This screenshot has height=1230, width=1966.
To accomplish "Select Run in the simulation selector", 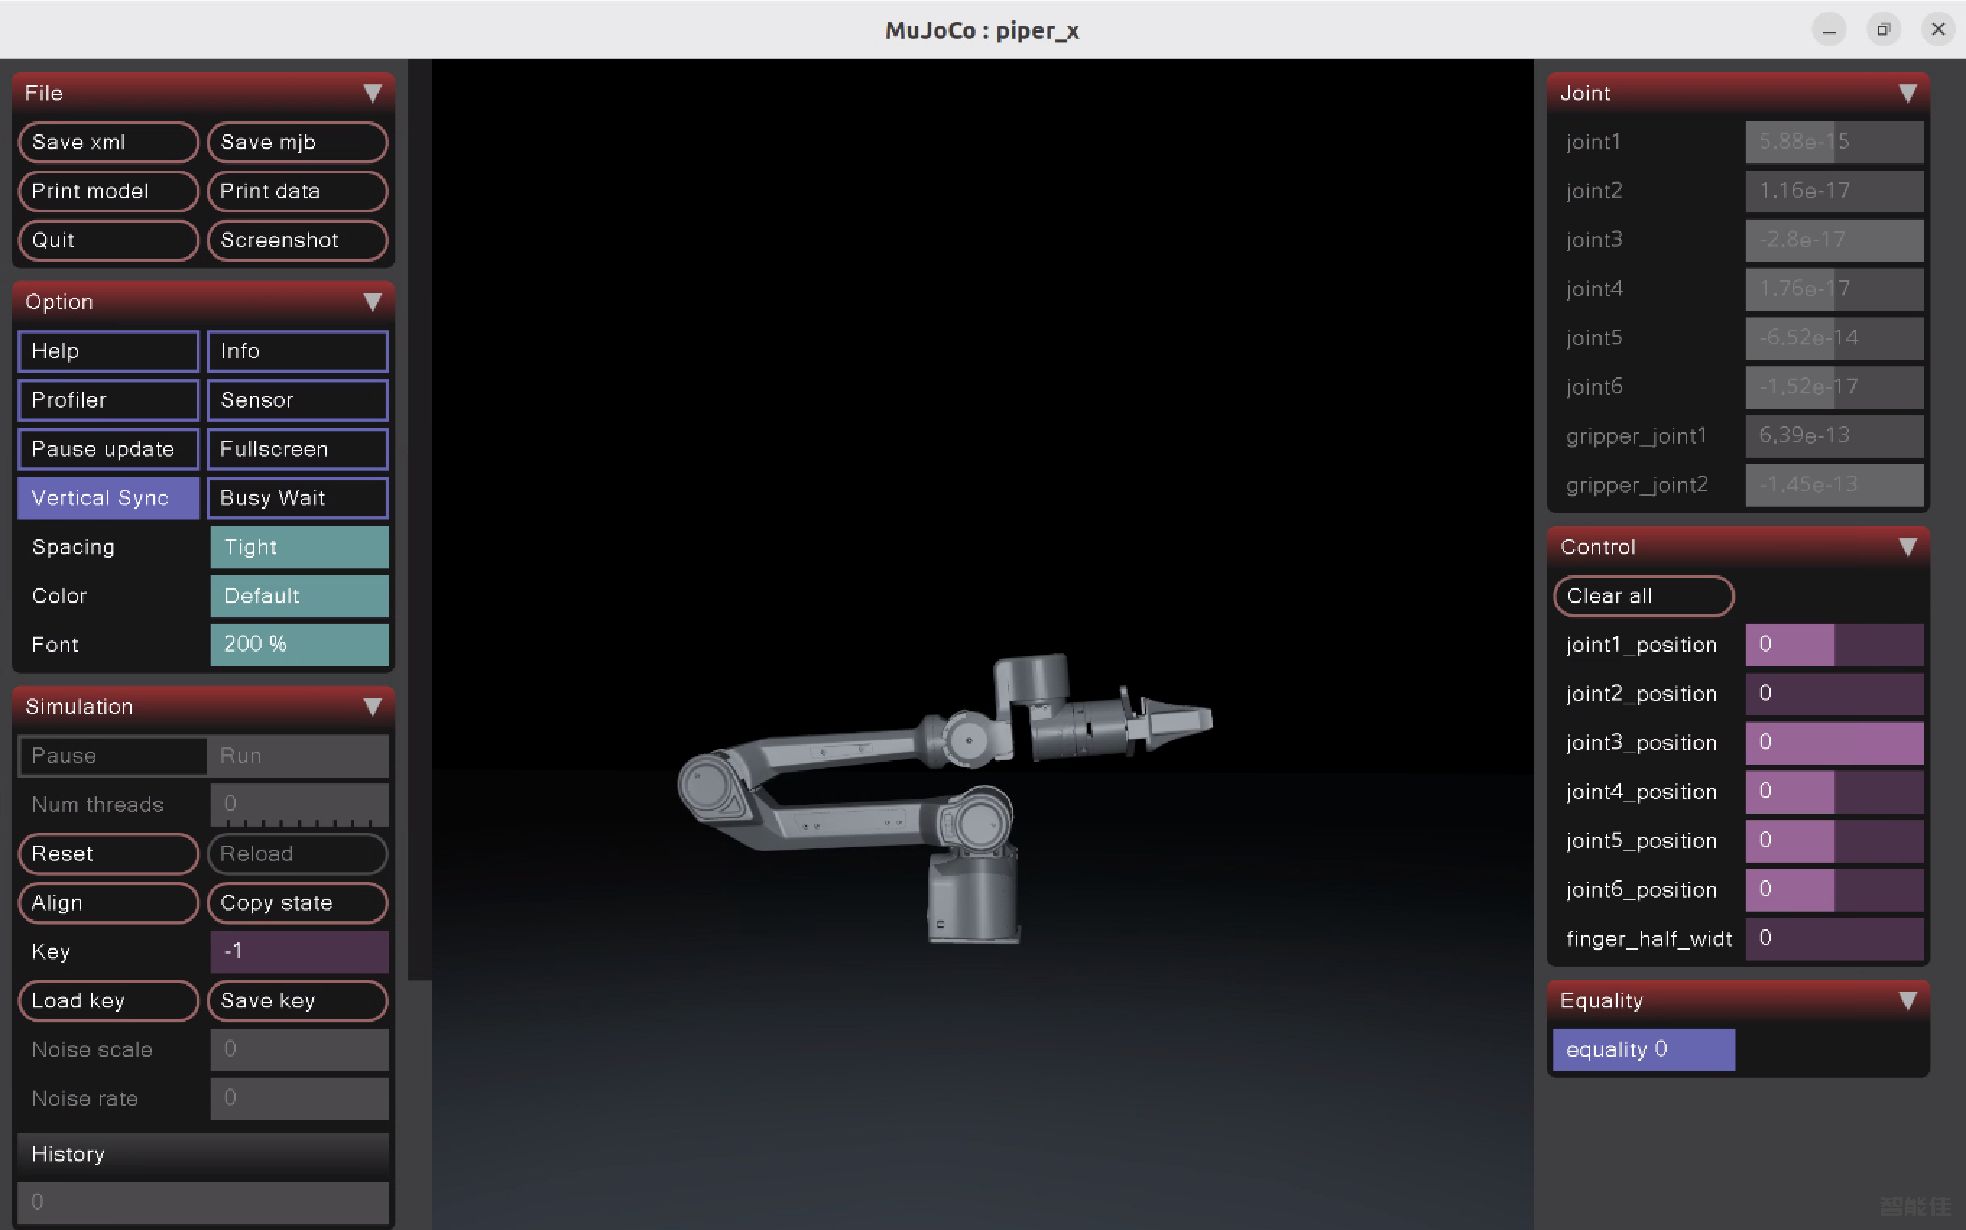I will [298, 756].
